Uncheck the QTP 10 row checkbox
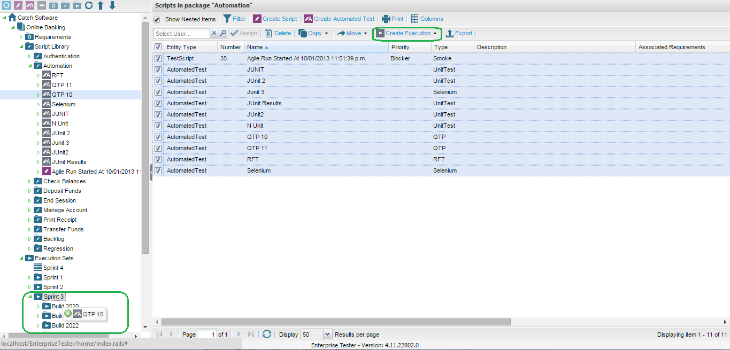Image resolution: width=730 pixels, height=350 pixels. (x=158, y=137)
